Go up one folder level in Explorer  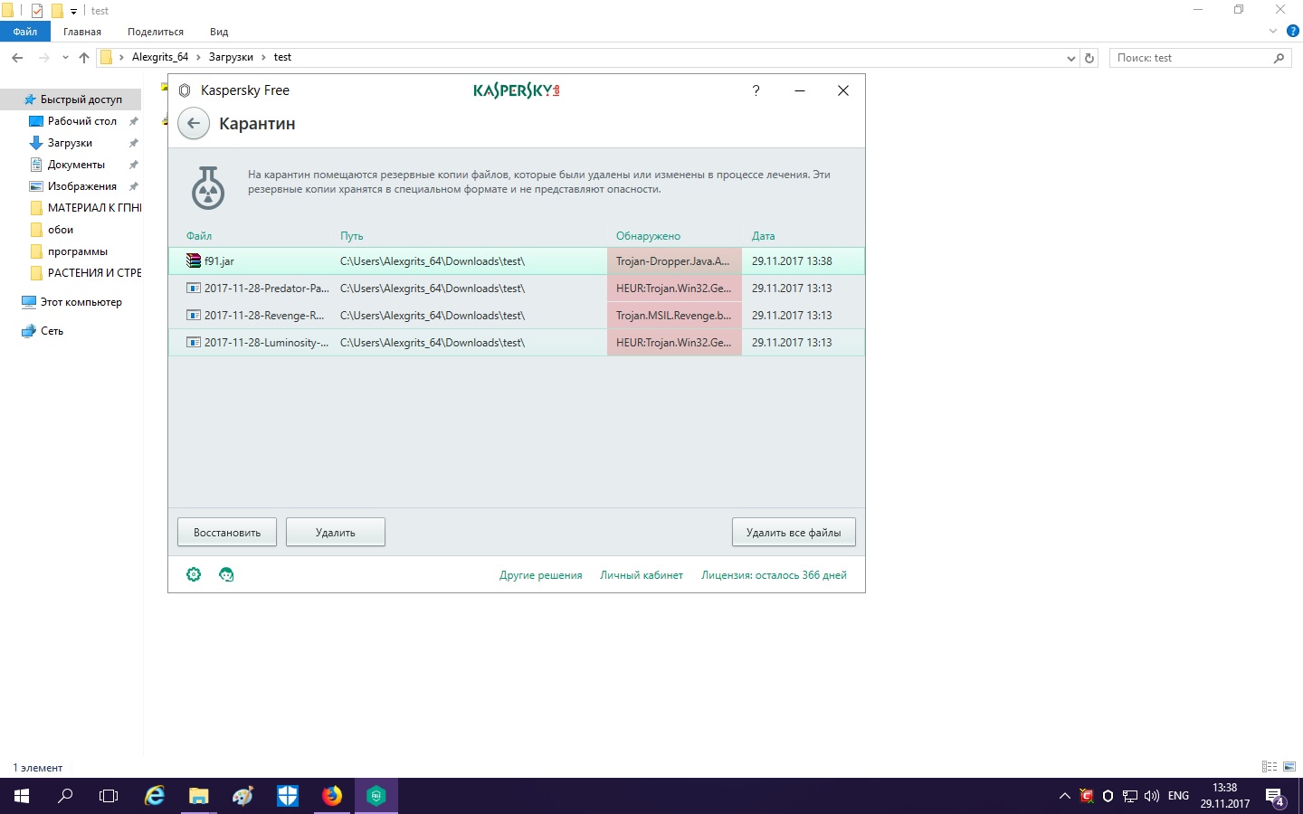(x=84, y=58)
